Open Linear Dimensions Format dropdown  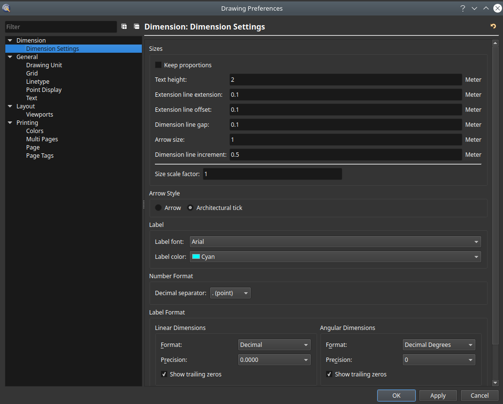(274, 344)
